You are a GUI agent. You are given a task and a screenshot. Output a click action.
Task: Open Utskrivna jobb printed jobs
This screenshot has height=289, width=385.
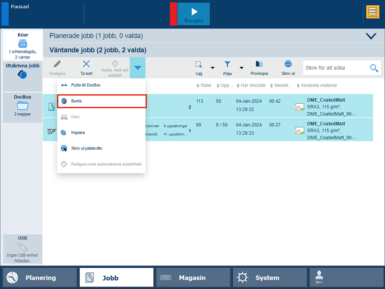point(22,76)
